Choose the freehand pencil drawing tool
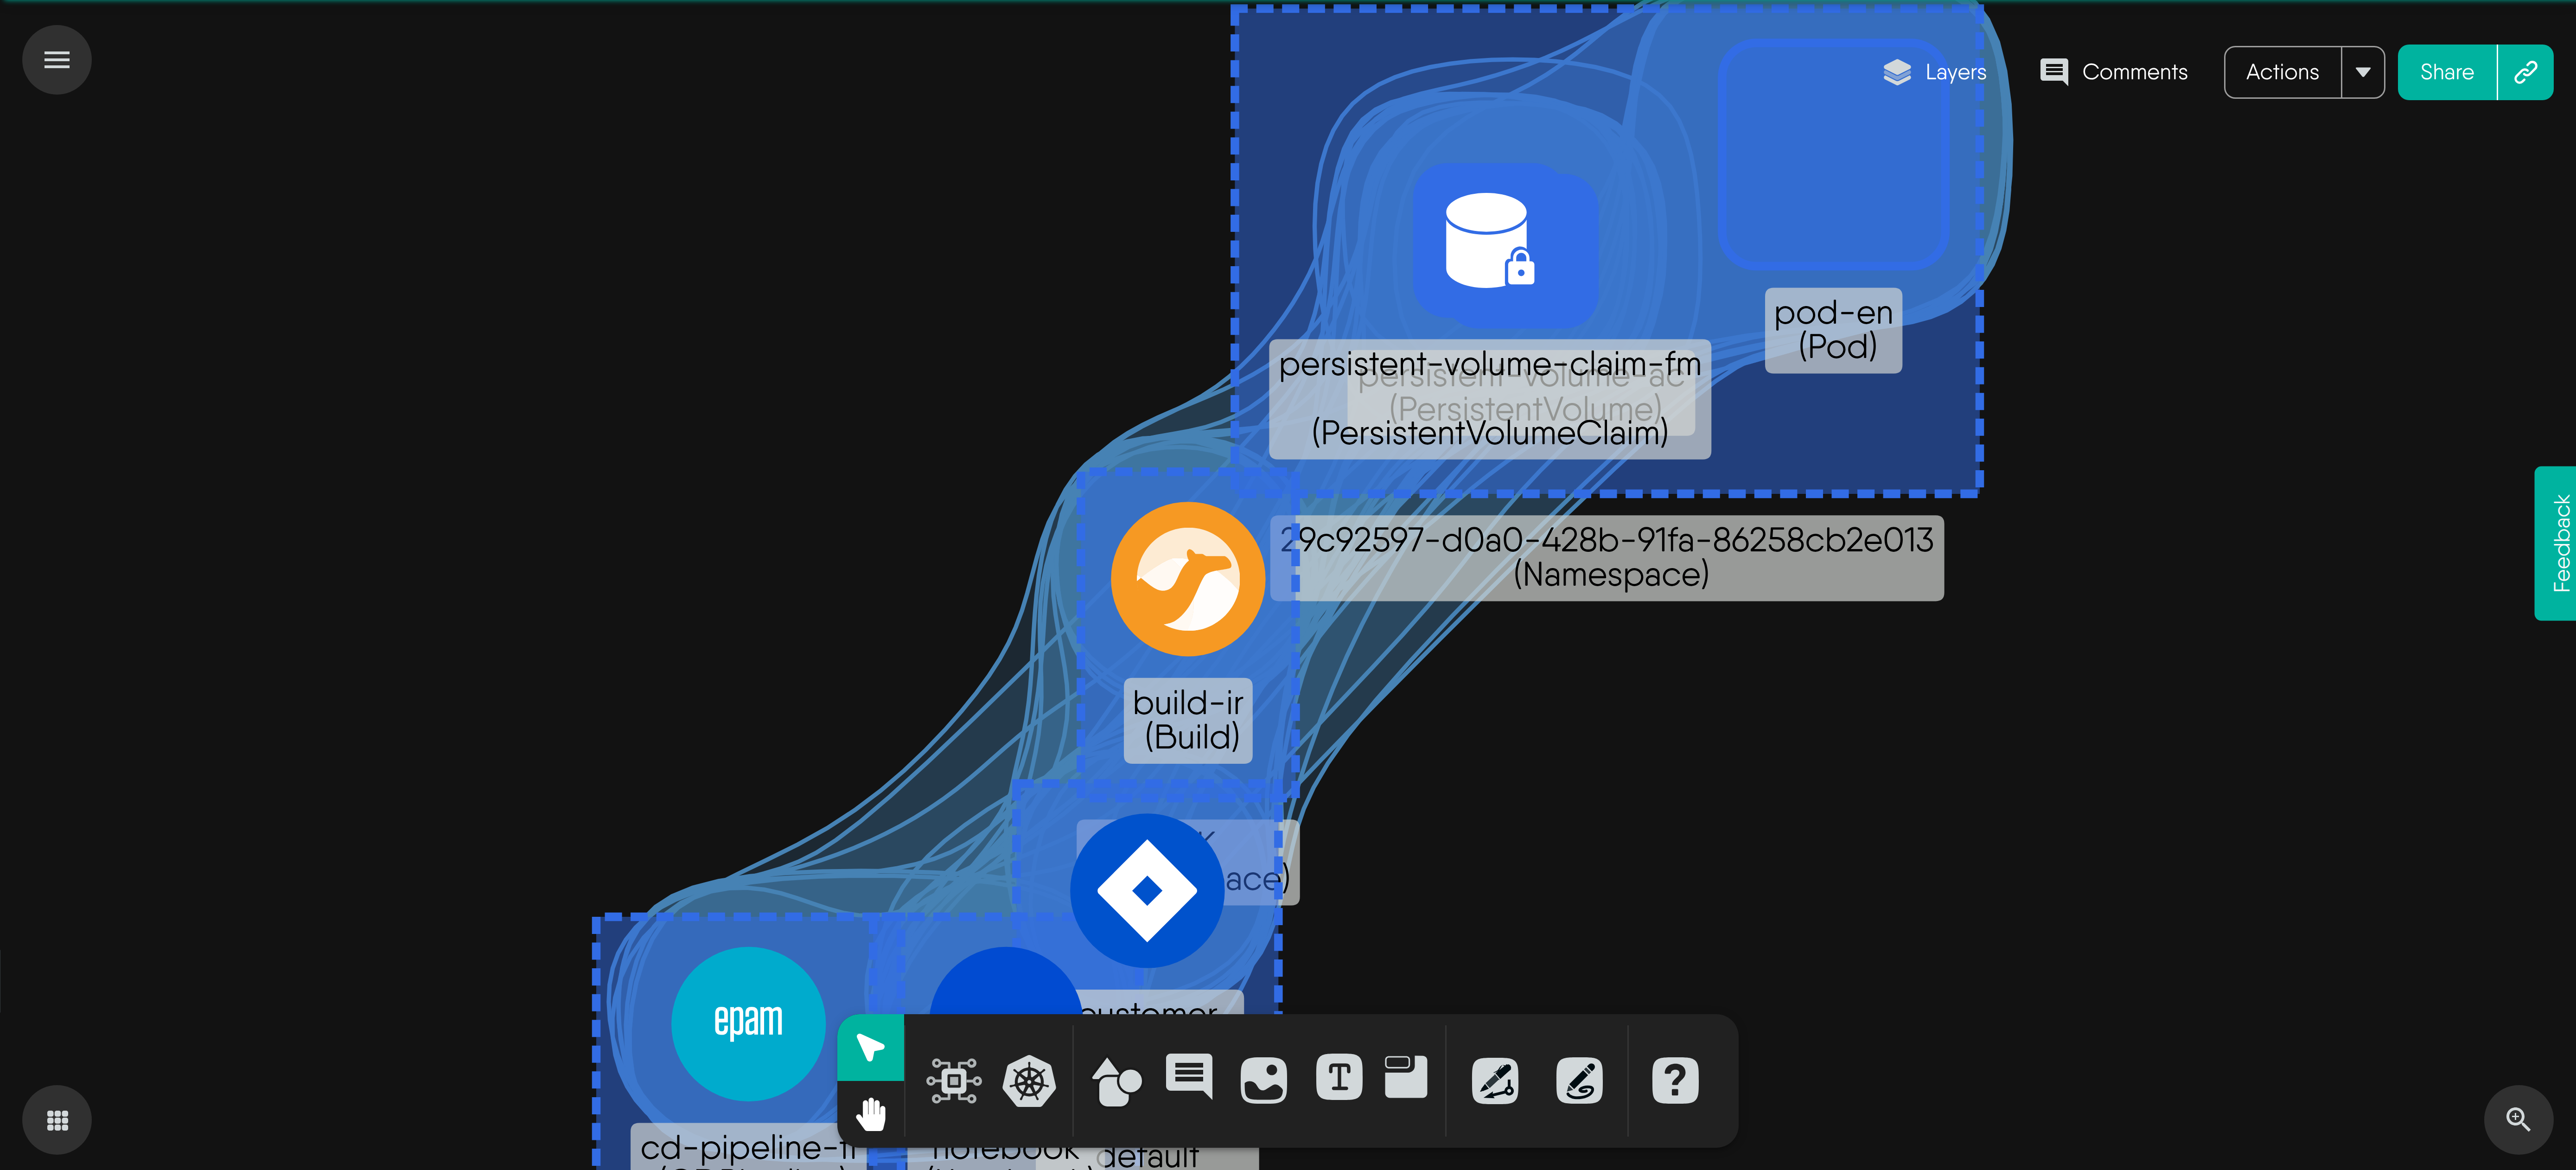 click(1579, 1080)
